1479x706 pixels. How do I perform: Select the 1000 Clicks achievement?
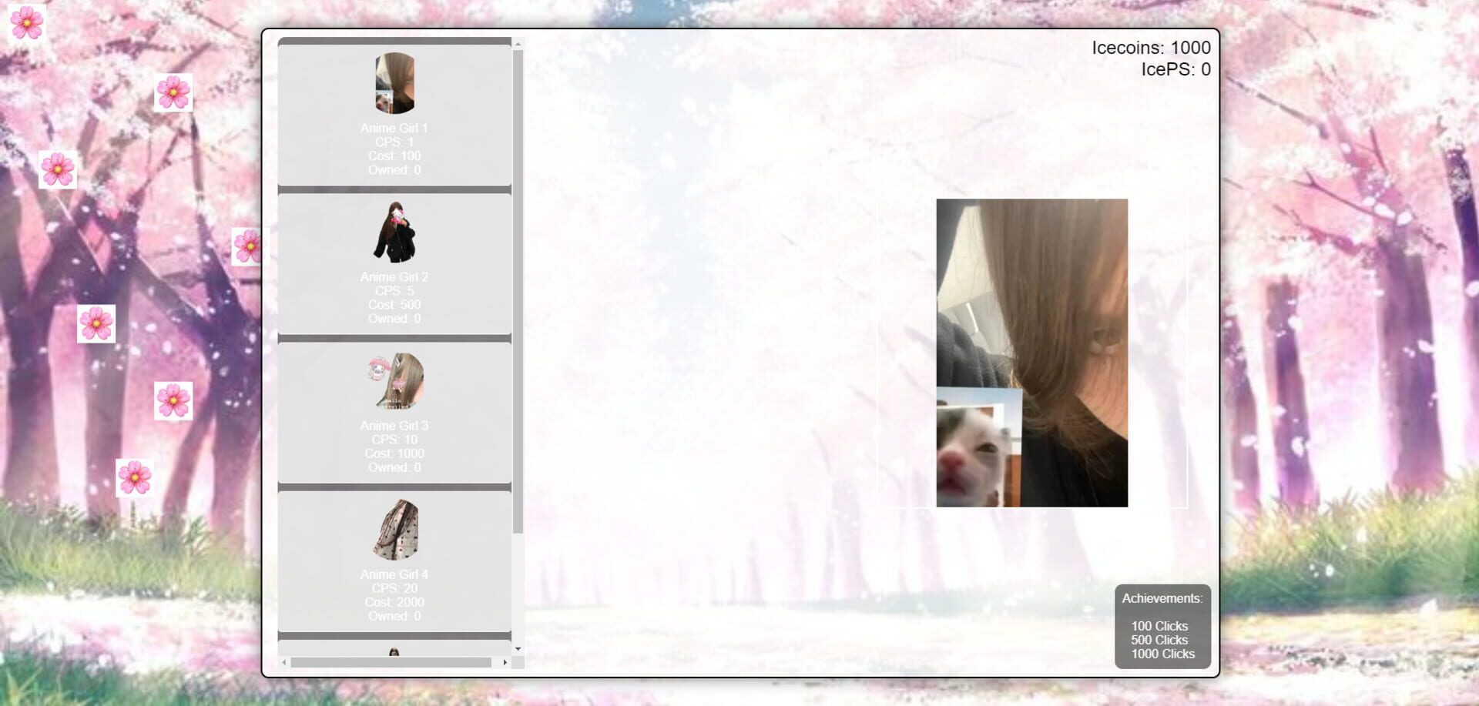pos(1162,654)
